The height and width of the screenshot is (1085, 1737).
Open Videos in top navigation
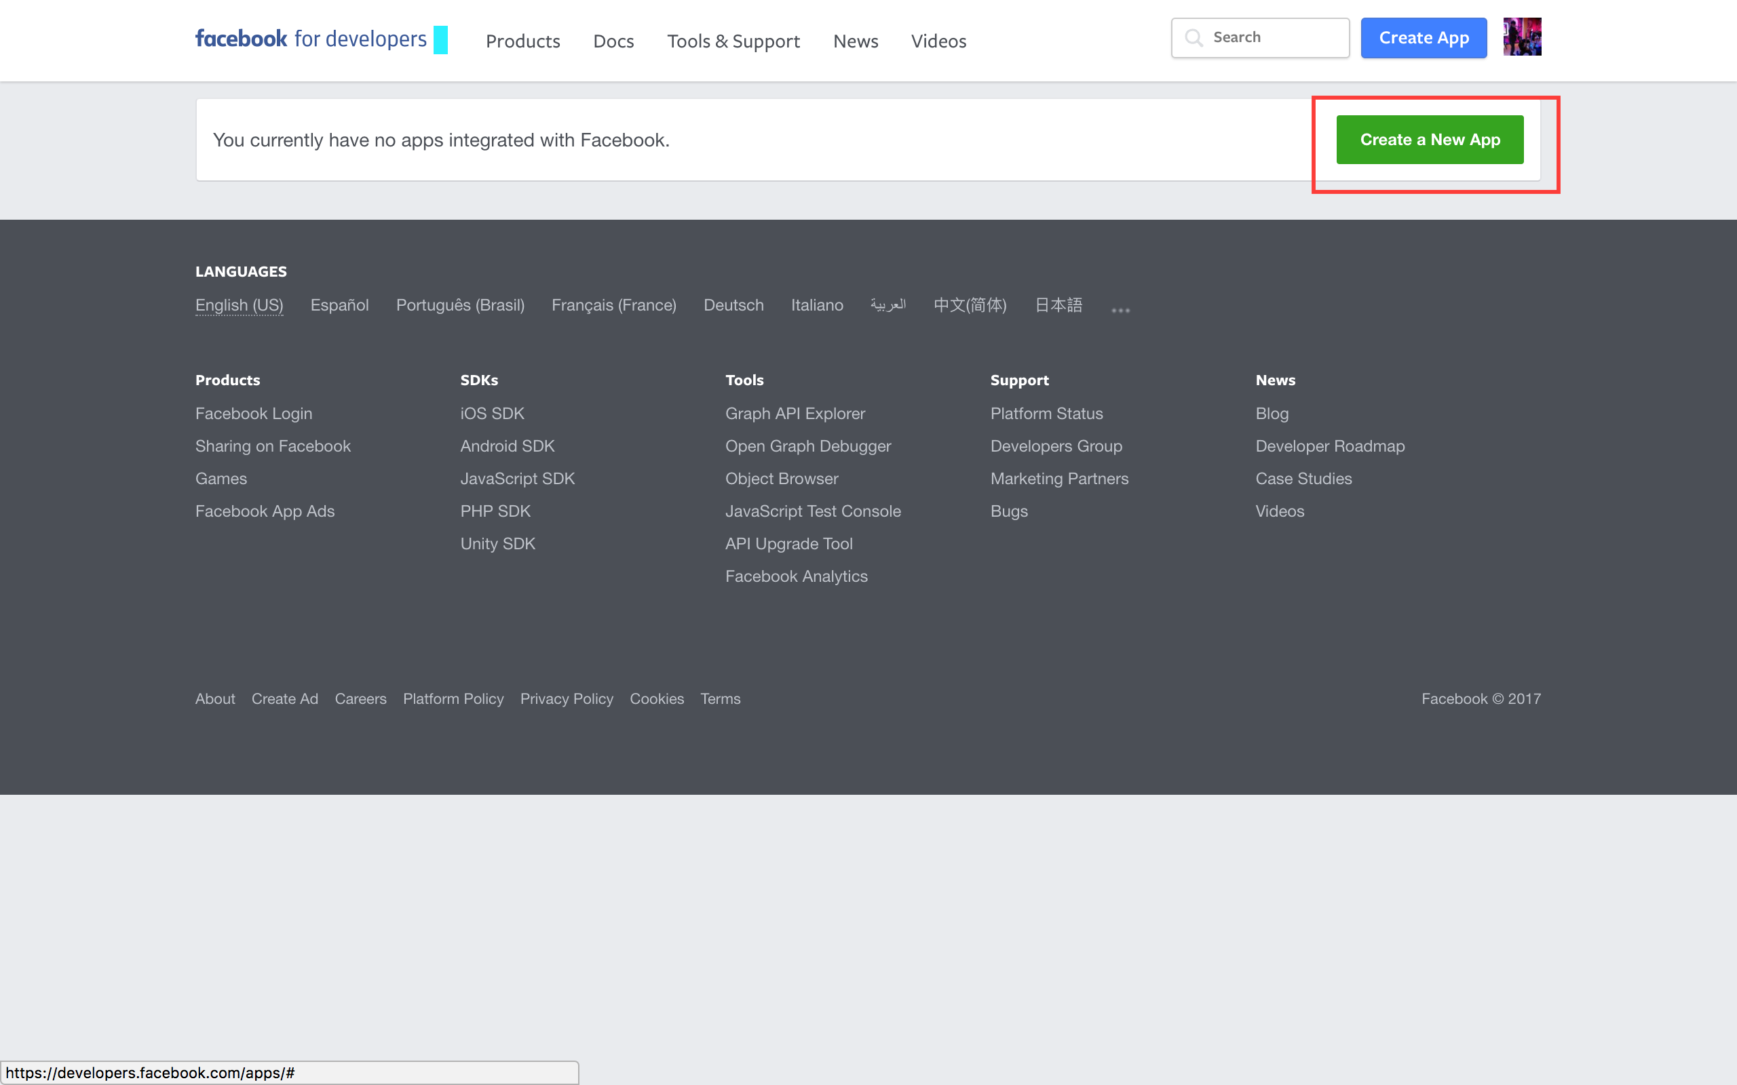point(938,41)
